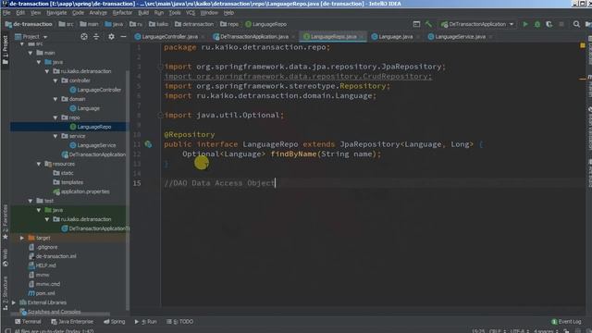Open Spring tool window
Screen dimensions: 592x333
click(x=115, y=322)
